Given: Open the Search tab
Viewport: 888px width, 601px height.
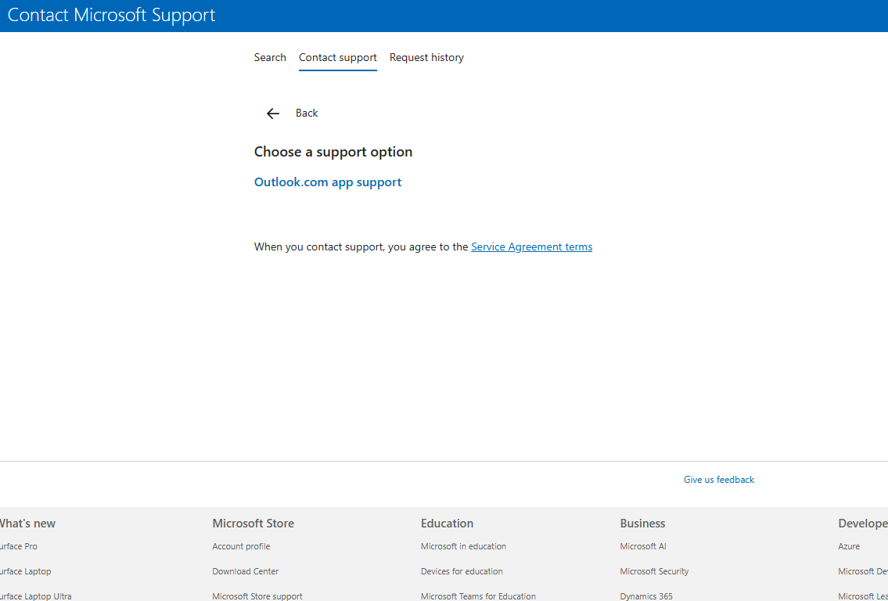Looking at the screenshot, I should pyautogui.click(x=270, y=57).
